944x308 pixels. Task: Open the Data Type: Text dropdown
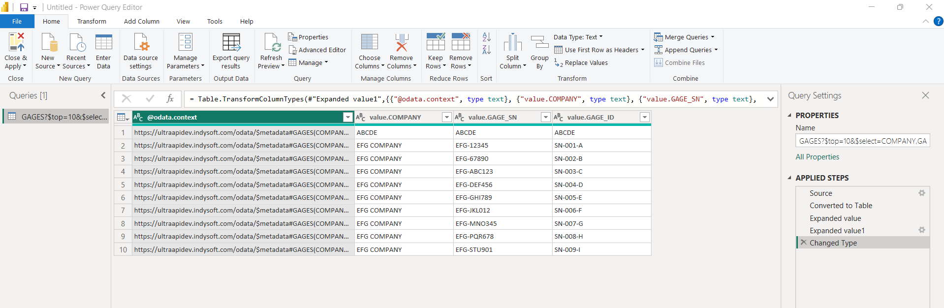pyautogui.click(x=578, y=37)
